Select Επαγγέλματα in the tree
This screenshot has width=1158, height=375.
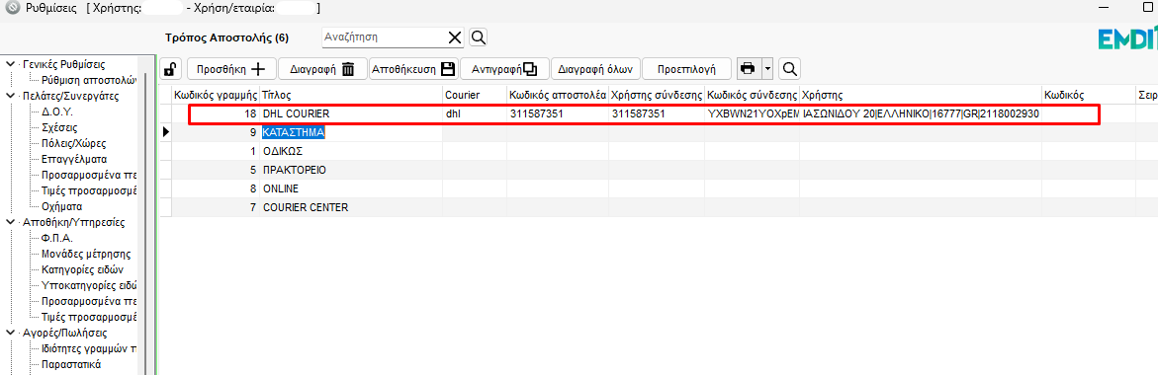74,159
